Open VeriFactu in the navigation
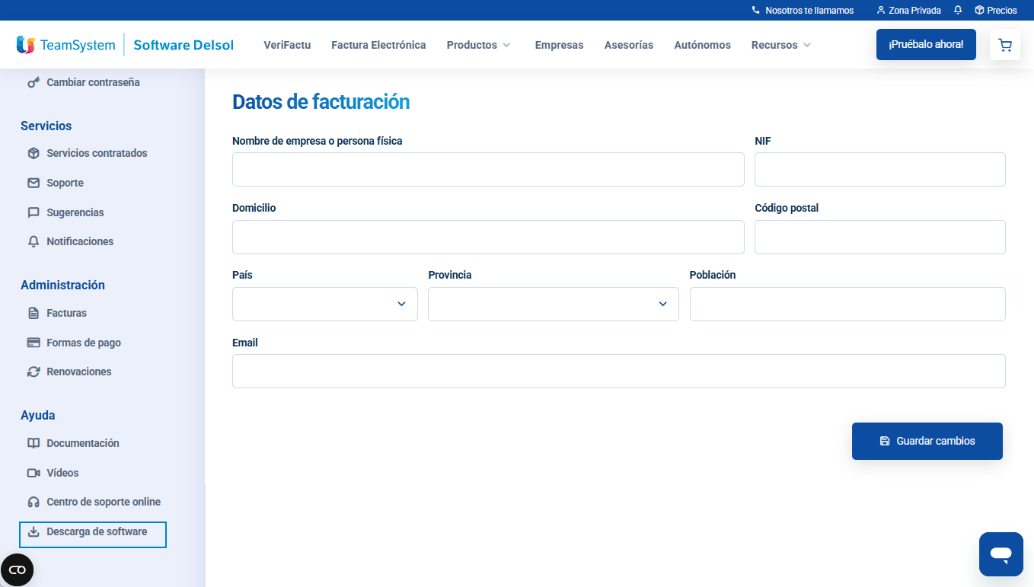Image resolution: width=1034 pixels, height=587 pixels. click(x=287, y=45)
